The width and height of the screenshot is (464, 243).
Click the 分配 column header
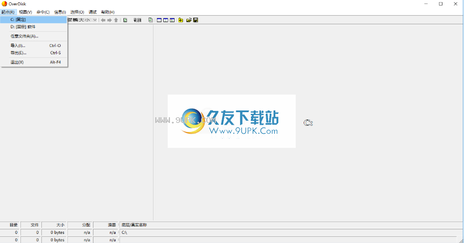[80, 225]
